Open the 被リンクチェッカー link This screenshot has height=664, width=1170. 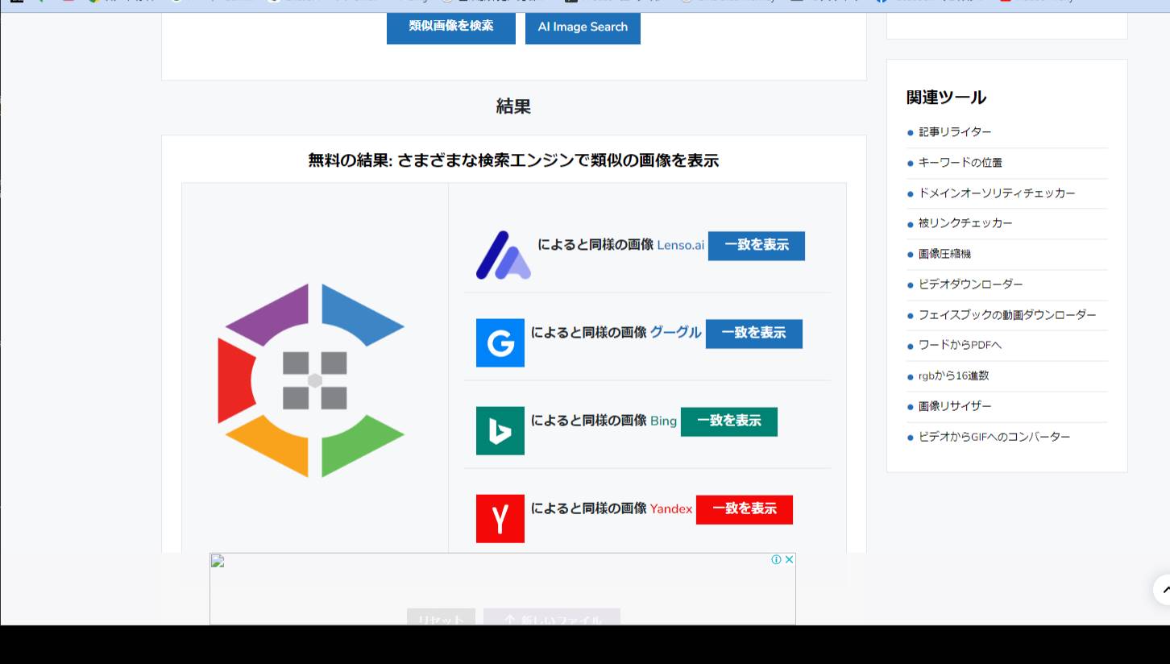[x=965, y=223]
